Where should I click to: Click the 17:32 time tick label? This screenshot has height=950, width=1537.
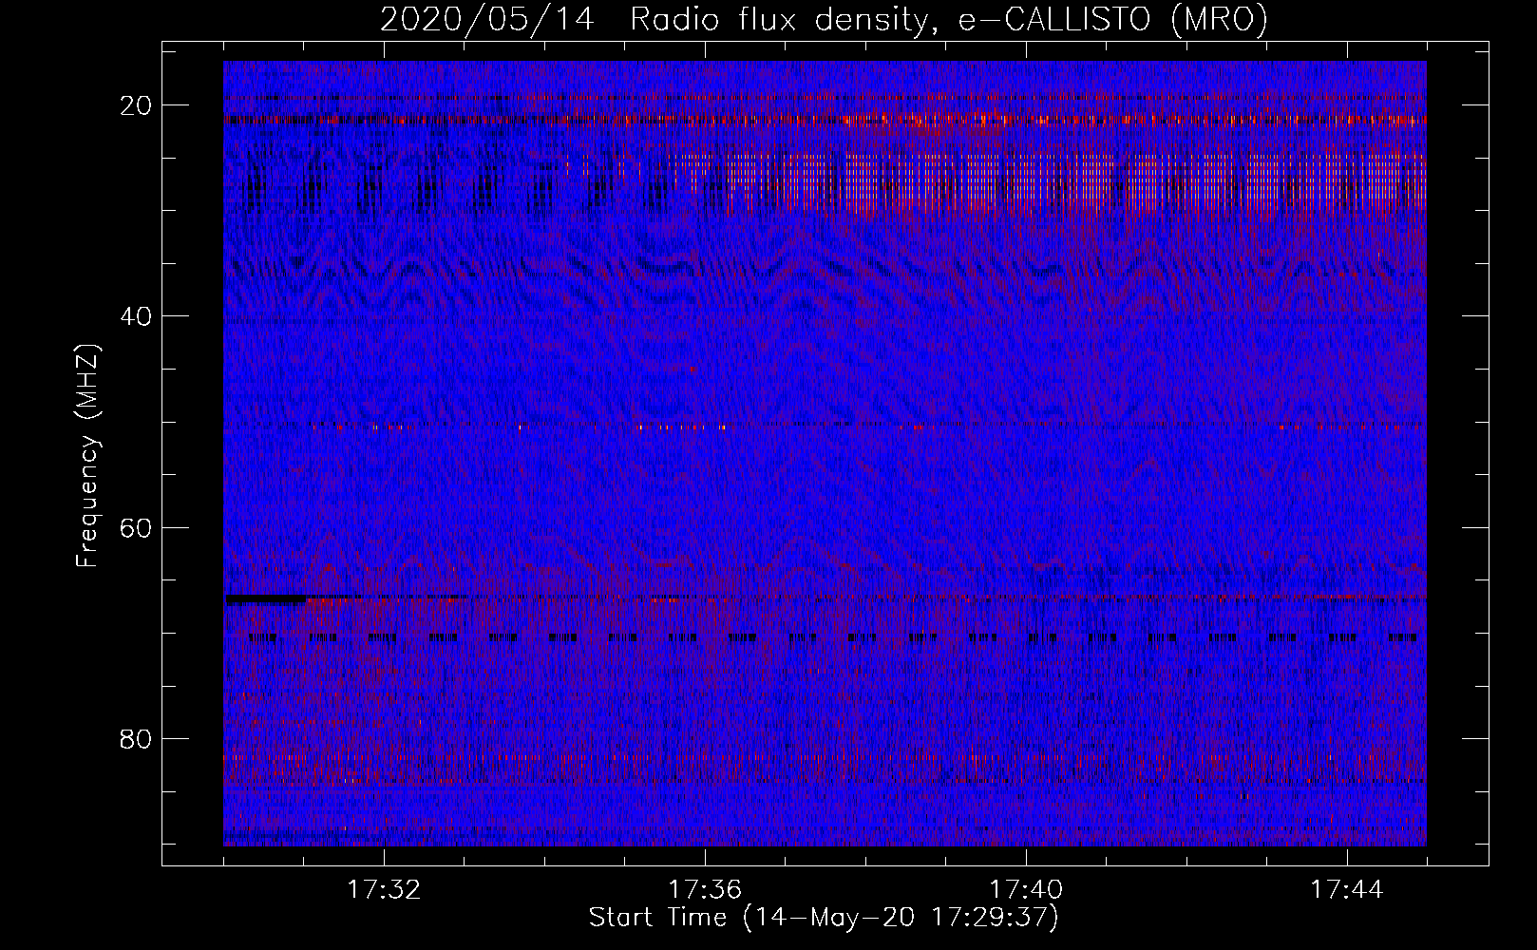coord(384,890)
